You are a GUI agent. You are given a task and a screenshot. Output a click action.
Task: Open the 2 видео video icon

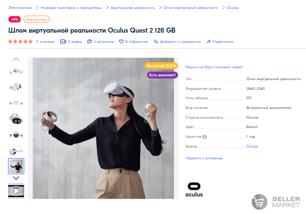[63, 42]
